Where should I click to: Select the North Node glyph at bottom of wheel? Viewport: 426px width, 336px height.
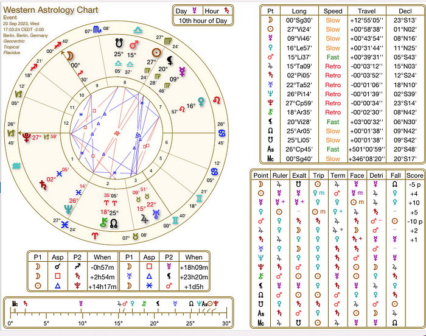click(x=114, y=223)
